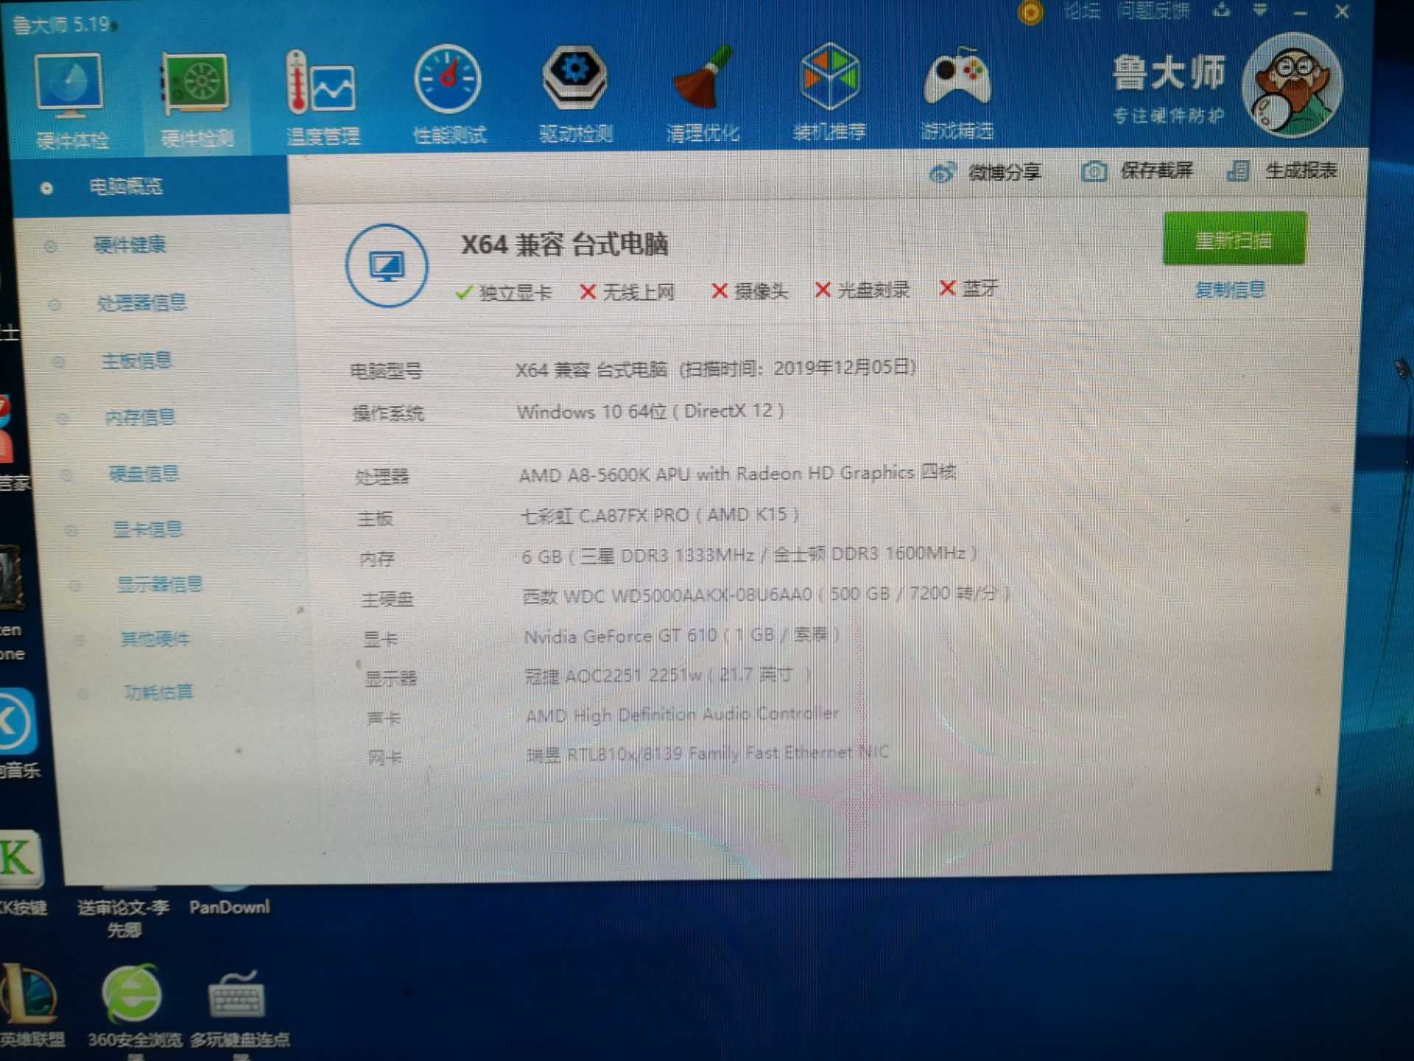1414x1061 pixels.
Task: Open 问题反馈 feedback link
Action: tap(1153, 11)
